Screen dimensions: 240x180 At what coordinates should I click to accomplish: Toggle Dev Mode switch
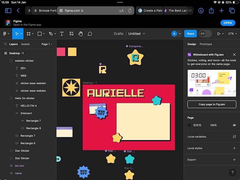(x=205, y=34)
